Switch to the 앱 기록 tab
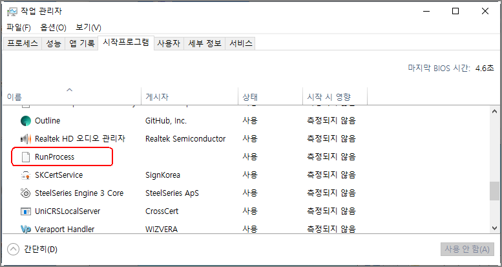 (81, 43)
